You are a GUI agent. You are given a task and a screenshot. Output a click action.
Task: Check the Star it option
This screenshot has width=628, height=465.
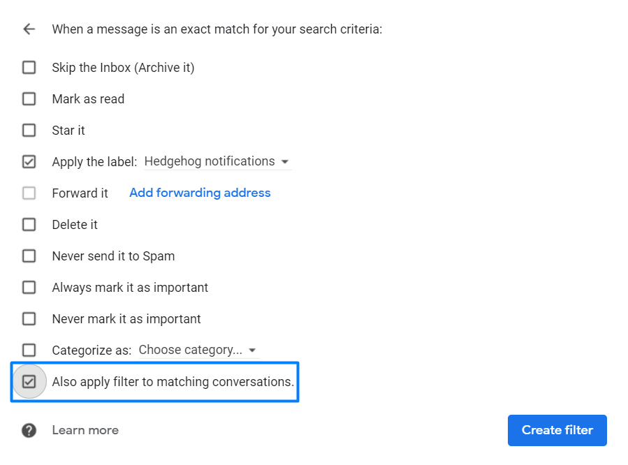(29, 131)
